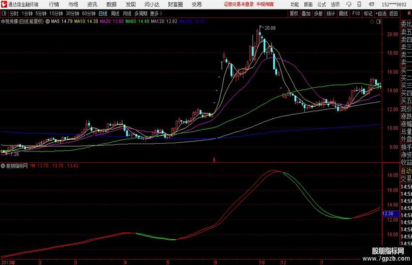Click the 返回 back button
412x265 pixels.
(393, 13)
